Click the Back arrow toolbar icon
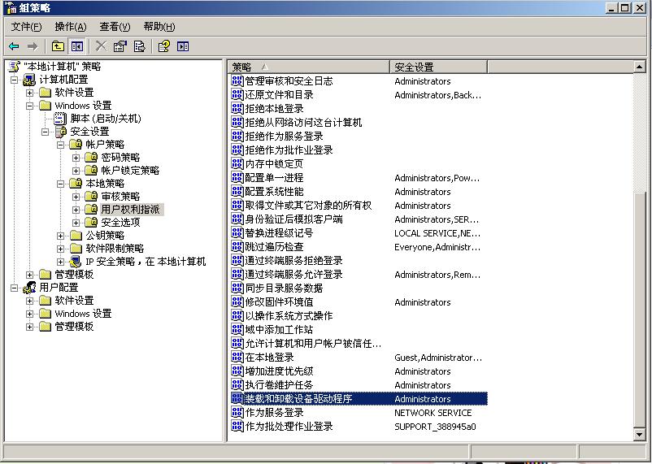 tap(14, 46)
